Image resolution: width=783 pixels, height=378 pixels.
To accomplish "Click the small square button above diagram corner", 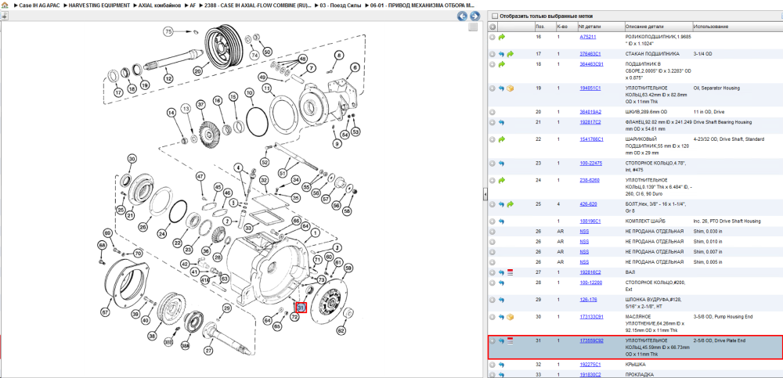I will pos(472,27).
